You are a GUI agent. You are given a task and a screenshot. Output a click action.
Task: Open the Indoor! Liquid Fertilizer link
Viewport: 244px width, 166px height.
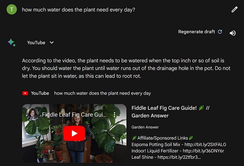[x=203, y=151]
